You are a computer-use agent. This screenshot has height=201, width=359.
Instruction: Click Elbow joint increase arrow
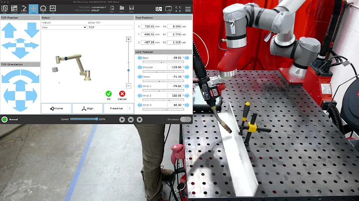pos(187,77)
